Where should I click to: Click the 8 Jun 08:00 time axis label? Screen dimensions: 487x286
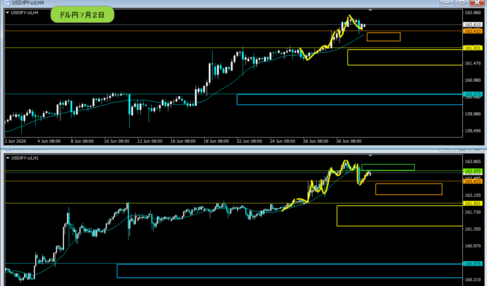point(82,141)
